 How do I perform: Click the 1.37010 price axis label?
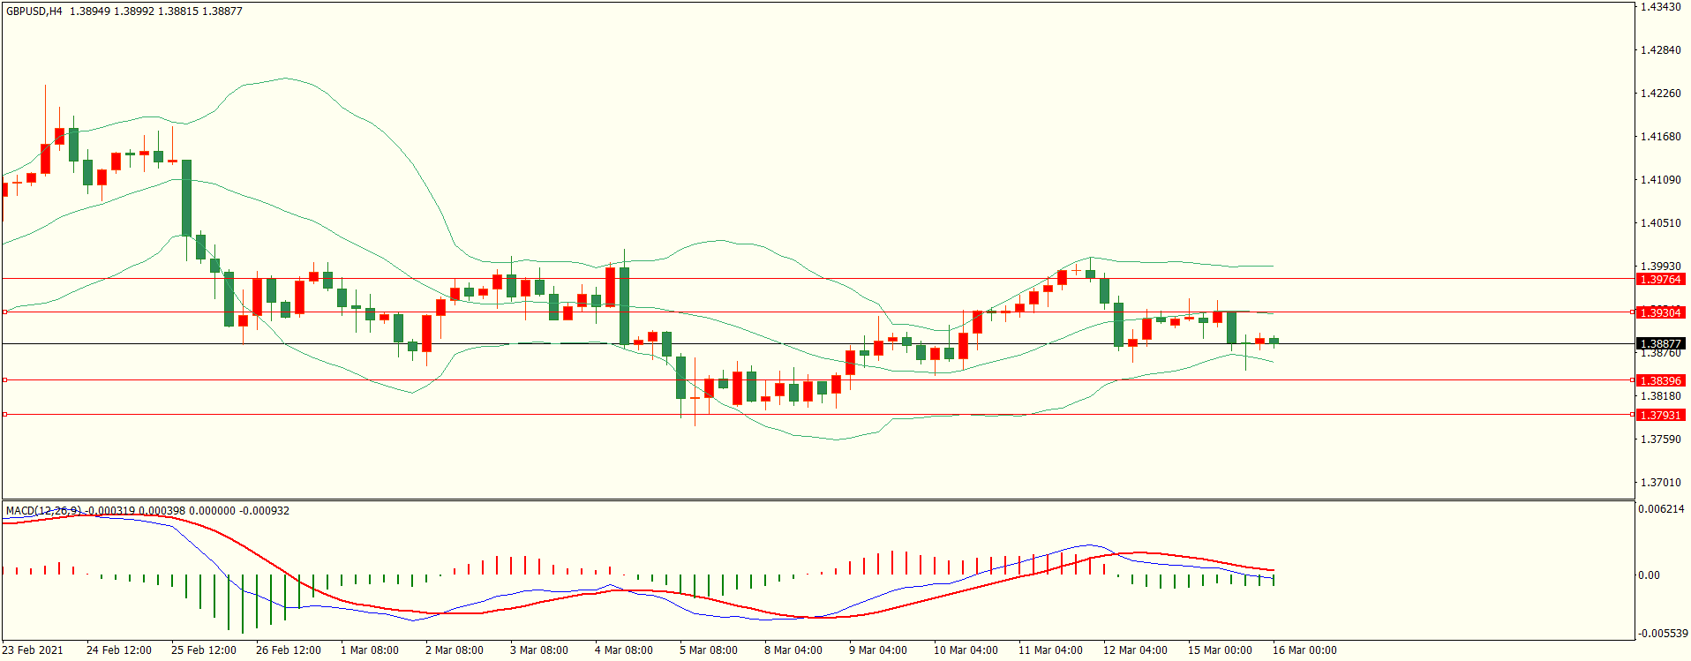click(x=1660, y=483)
